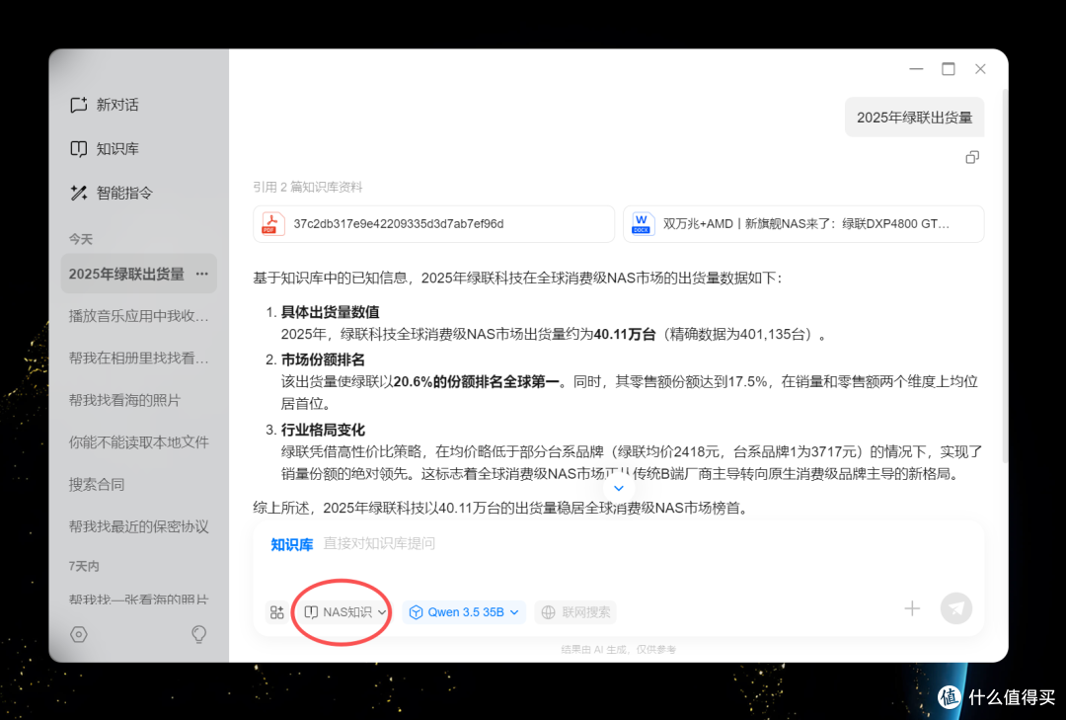This screenshot has height=720, width=1066.
Task: Click the chat scrollbar on right edge
Action: coord(1005,276)
